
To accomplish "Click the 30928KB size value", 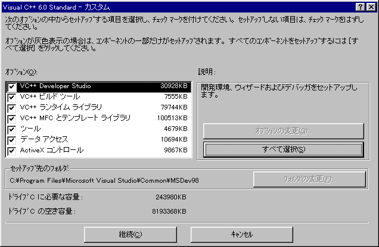I will (174, 86).
